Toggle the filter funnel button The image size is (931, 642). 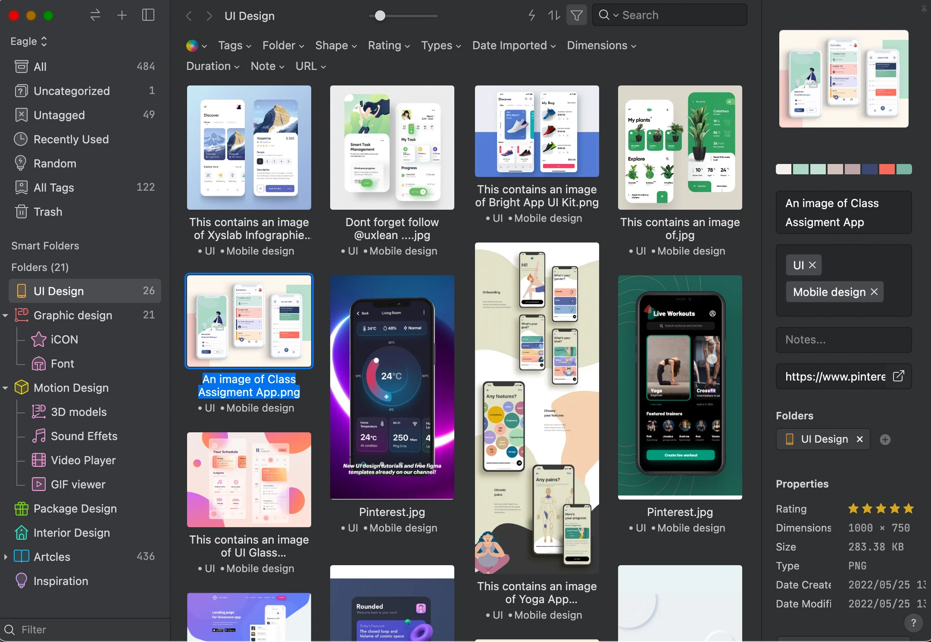(x=576, y=15)
